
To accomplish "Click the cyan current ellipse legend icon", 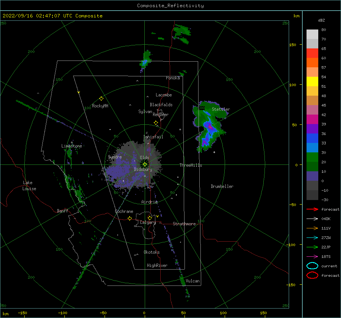I will [312, 266].
